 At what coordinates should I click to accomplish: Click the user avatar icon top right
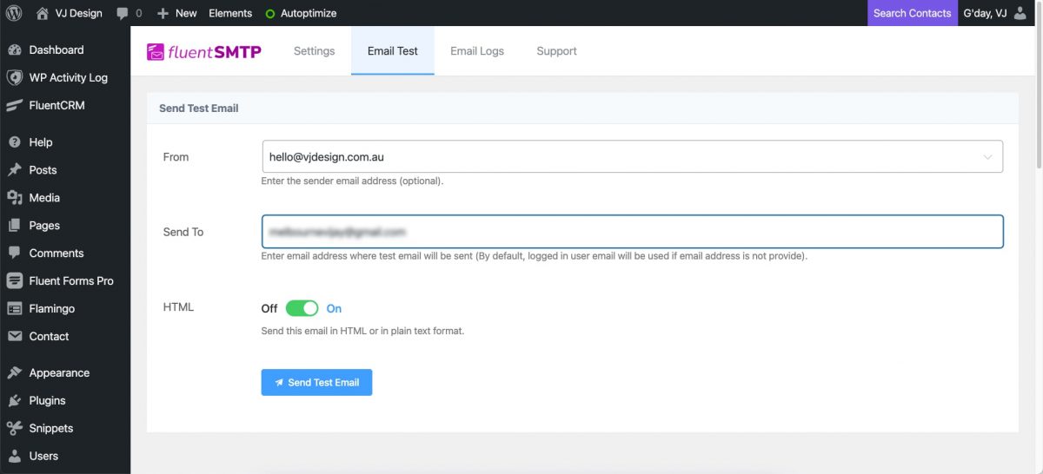pos(1020,13)
